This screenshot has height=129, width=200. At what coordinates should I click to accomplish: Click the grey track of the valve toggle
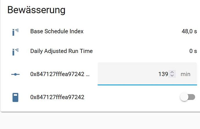click(x=192, y=97)
